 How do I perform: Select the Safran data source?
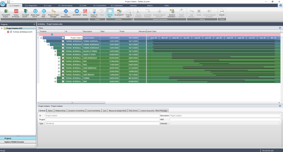(85, 12)
